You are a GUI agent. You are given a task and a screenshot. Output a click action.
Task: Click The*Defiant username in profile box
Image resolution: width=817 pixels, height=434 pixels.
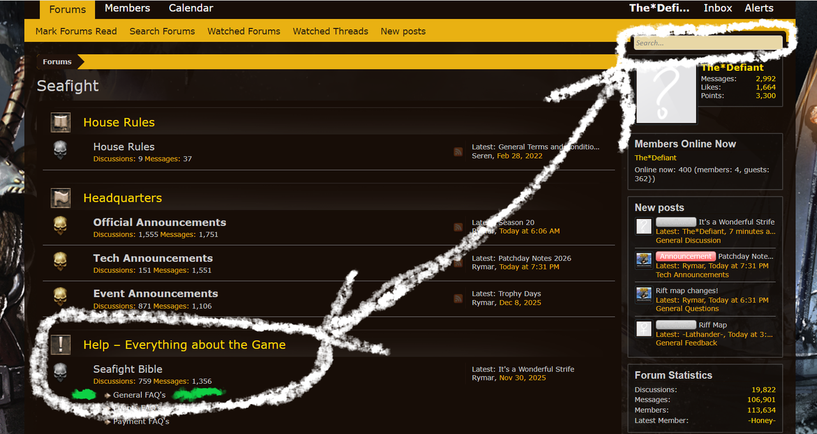coord(732,68)
